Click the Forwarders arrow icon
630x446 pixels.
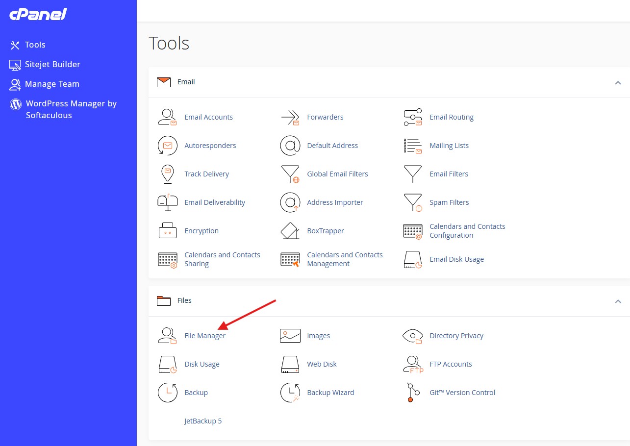[290, 117]
